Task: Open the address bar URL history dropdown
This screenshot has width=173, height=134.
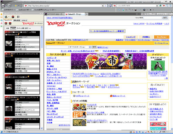Action: coord(103,5)
